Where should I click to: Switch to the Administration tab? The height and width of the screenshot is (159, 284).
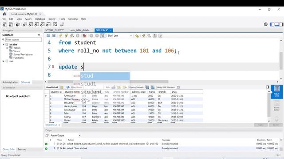[10, 82]
